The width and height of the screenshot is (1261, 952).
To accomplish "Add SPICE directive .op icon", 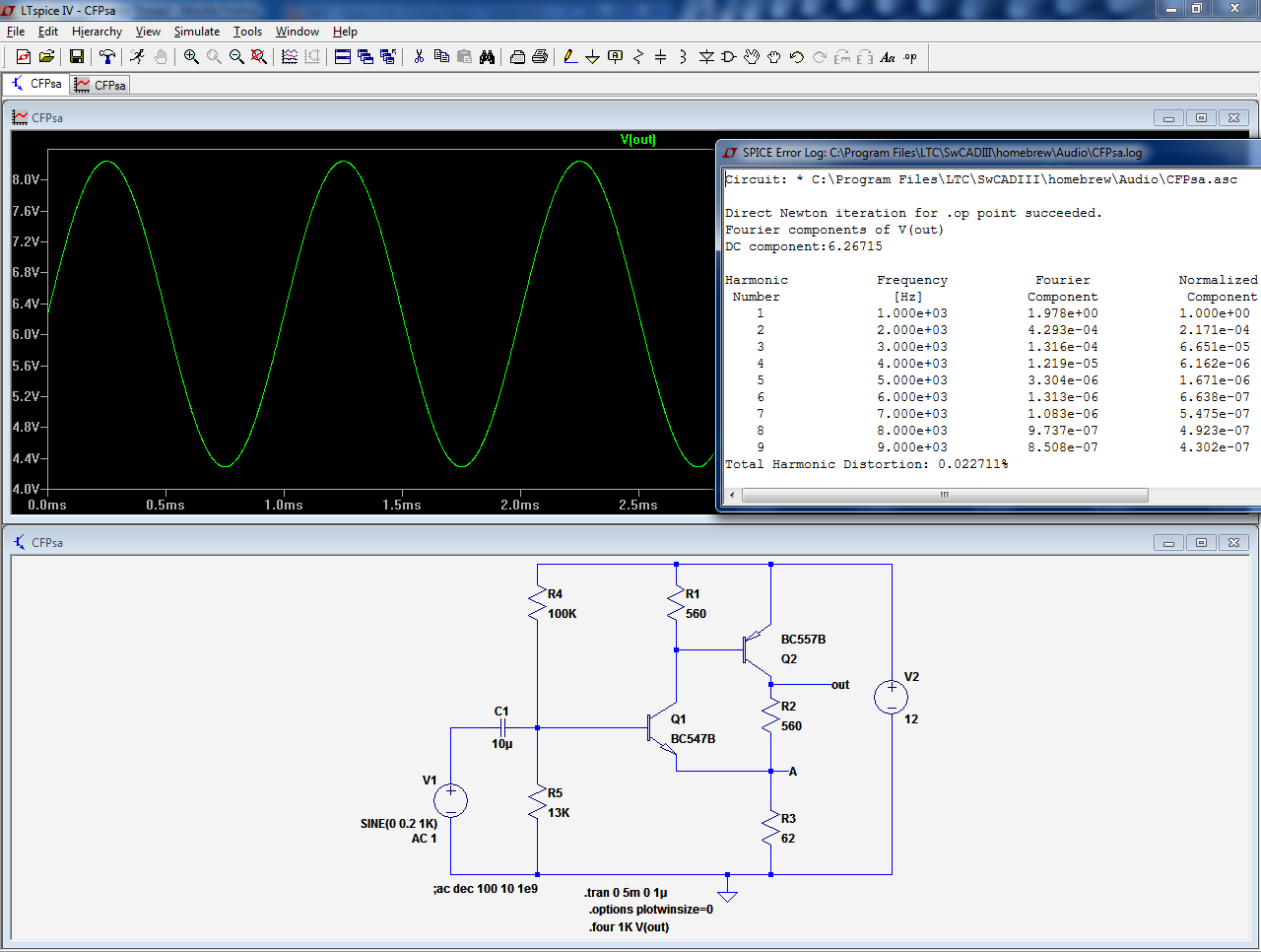I will pyautogui.click(x=910, y=57).
